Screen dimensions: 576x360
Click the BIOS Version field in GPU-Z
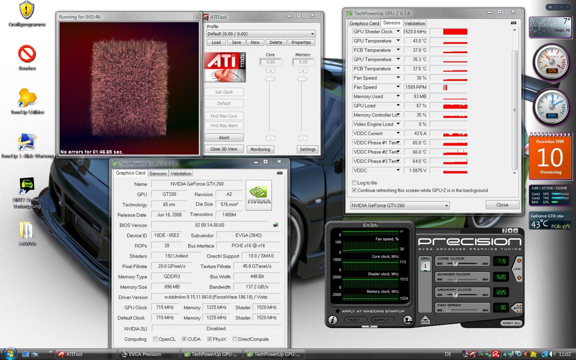[210, 225]
